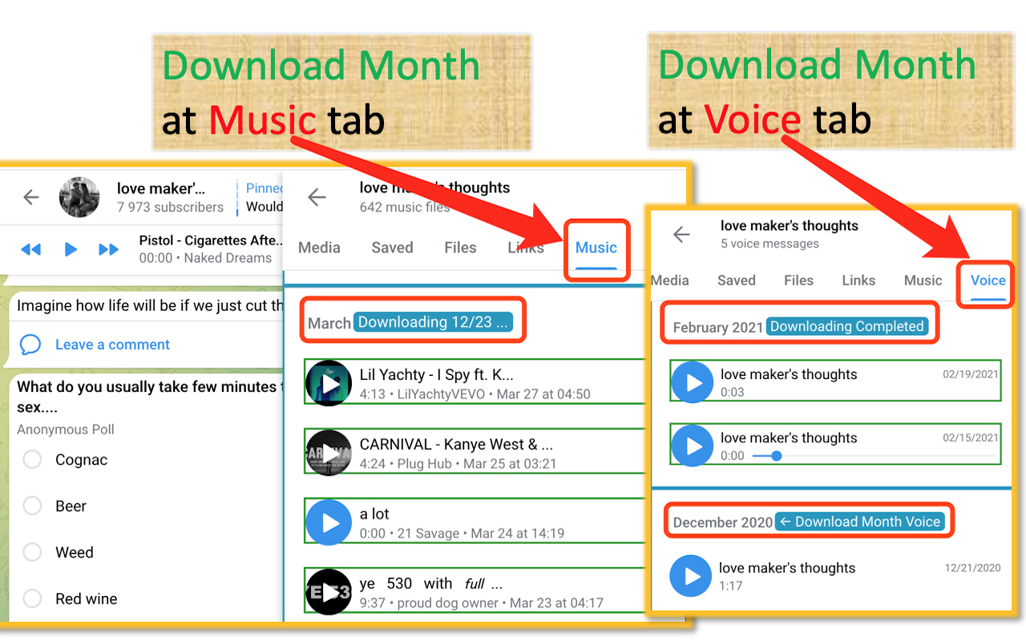Play the 1:17 voice message from December 2020
This screenshot has width=1026, height=641.
coord(690,576)
